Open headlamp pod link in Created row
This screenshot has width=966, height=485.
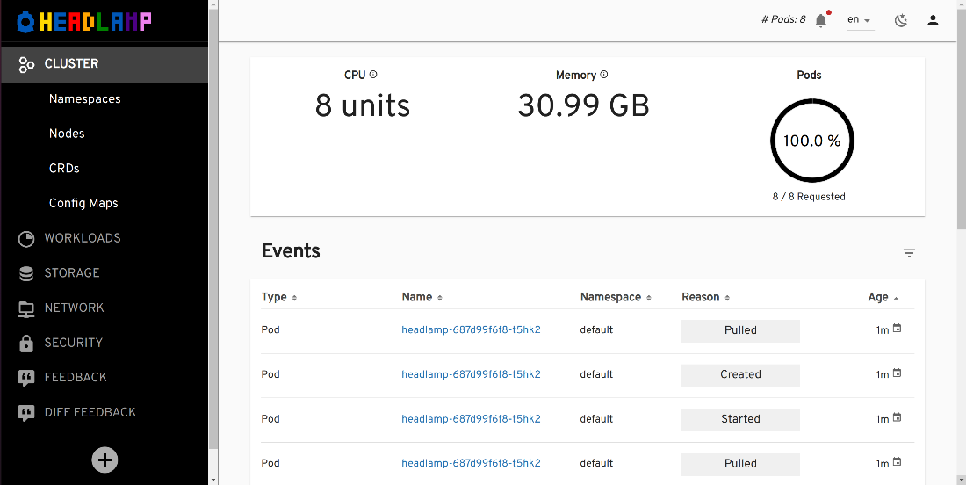point(471,374)
